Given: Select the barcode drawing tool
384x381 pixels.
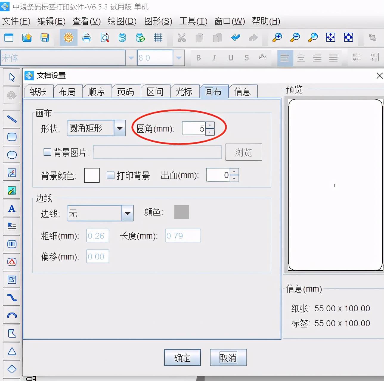Looking at the screenshot, I should point(12,244).
